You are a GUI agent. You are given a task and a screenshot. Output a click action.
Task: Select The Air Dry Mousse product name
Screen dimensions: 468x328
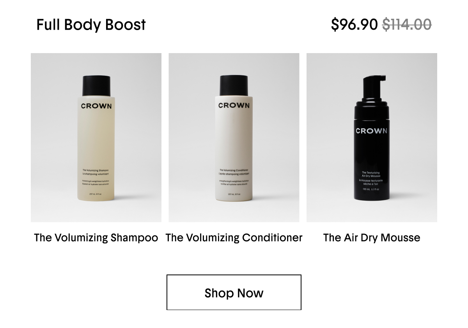coord(372,238)
